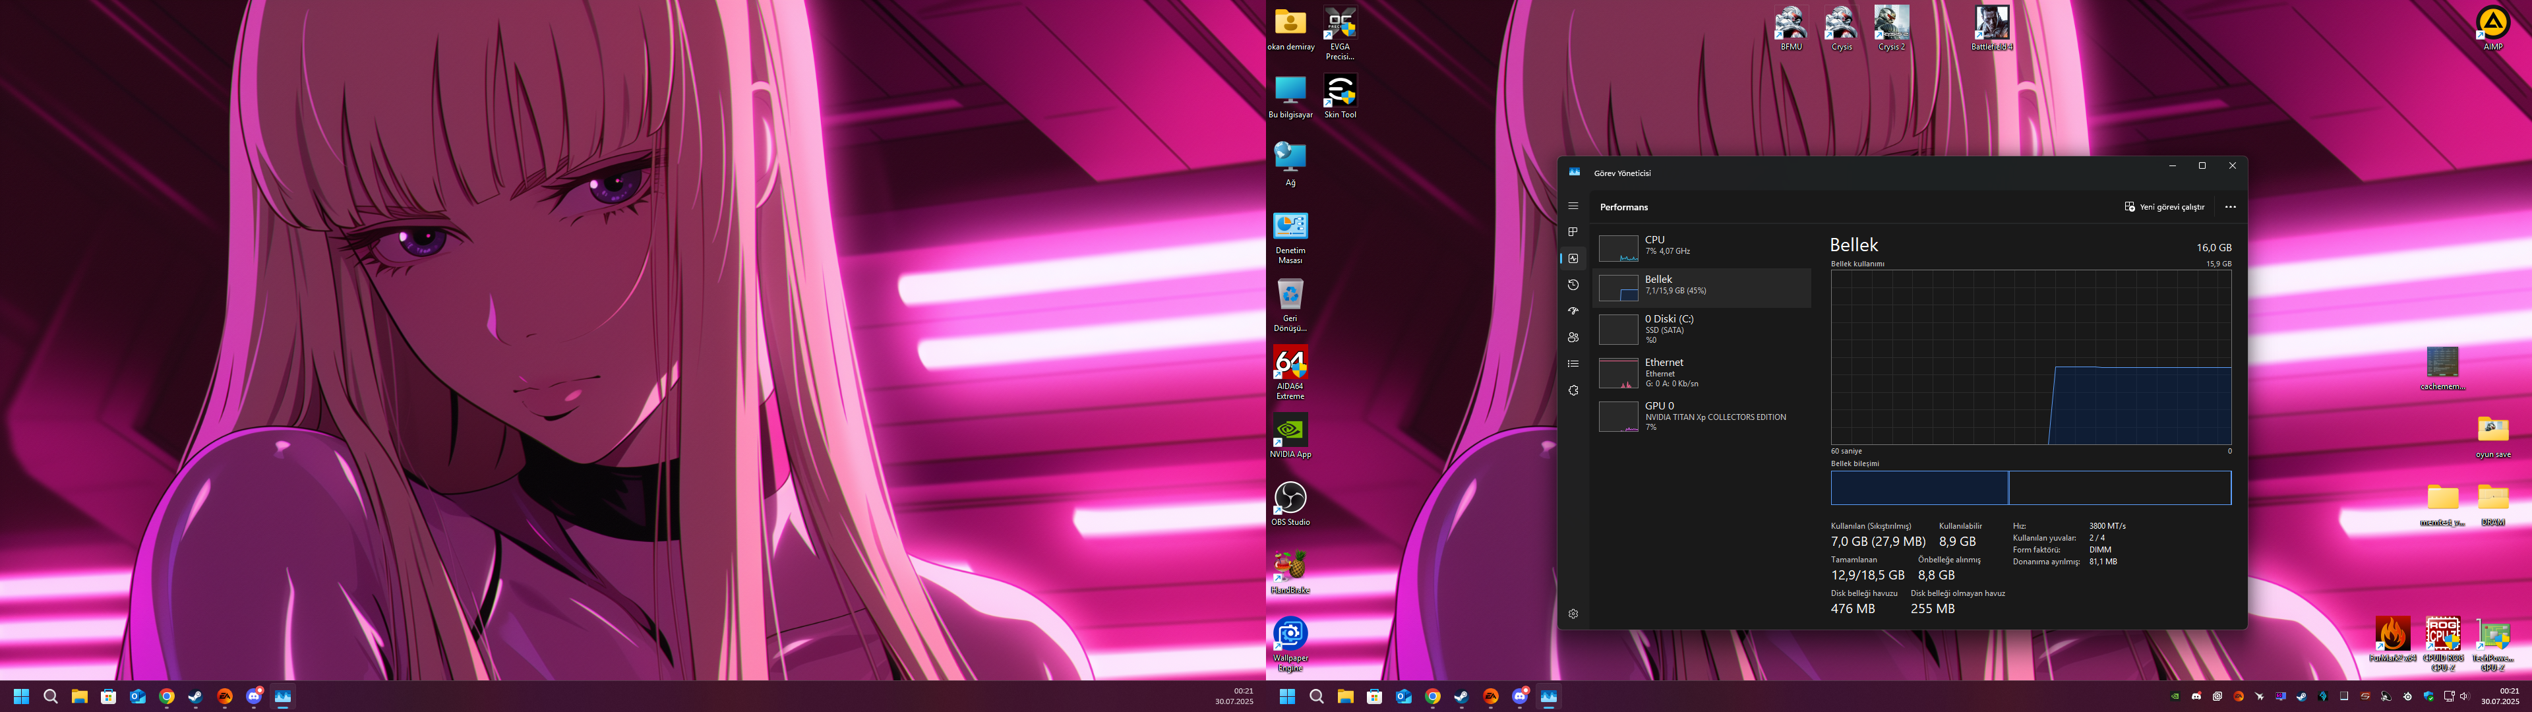Select the GPU 0 performance entry
This screenshot has width=2532, height=712.
1701,416
